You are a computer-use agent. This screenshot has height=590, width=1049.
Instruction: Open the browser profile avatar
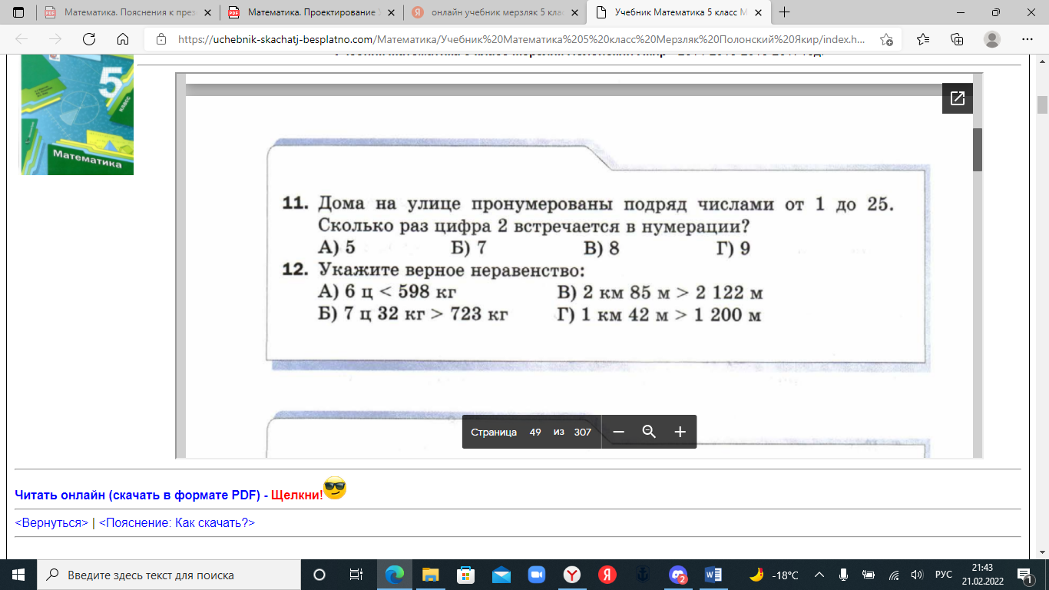(992, 40)
